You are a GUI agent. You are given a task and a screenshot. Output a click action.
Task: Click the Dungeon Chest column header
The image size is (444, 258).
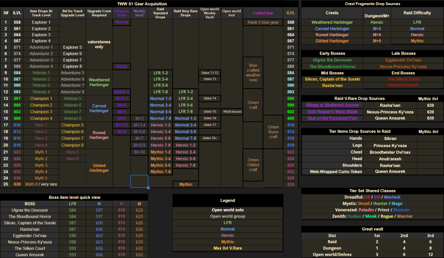click(121, 13)
